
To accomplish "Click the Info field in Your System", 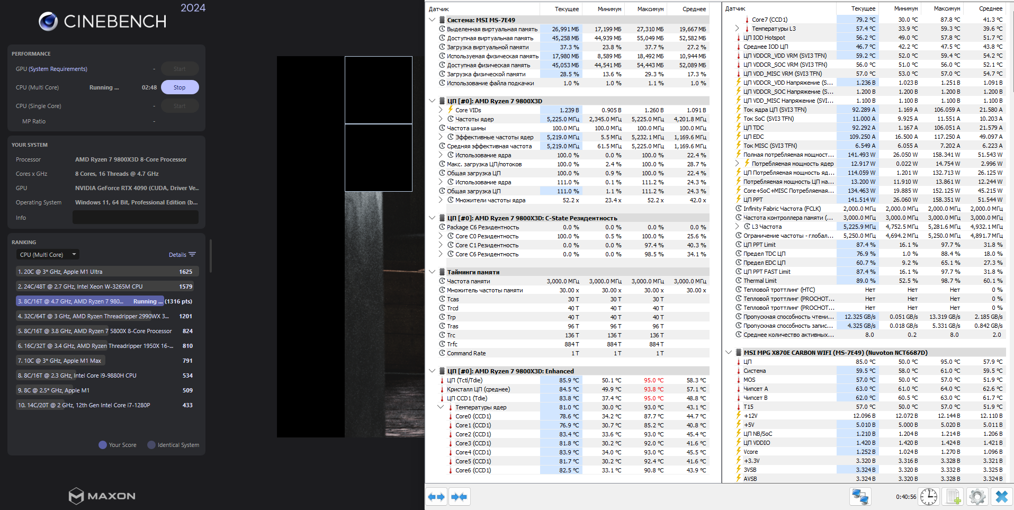I will [136, 217].
